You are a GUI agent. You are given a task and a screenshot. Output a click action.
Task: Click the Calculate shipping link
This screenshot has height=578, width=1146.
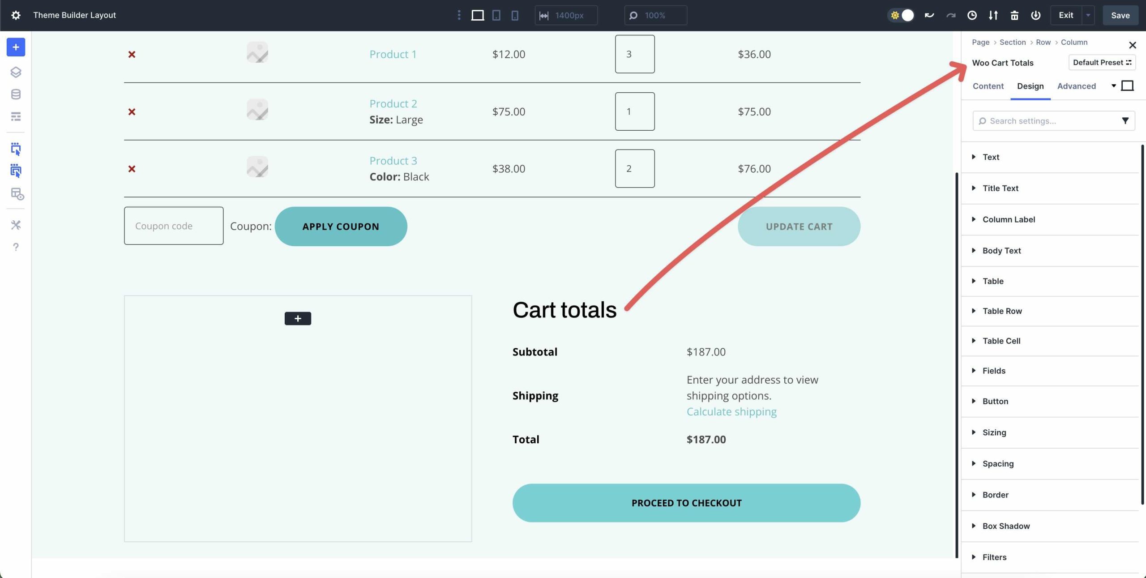pos(731,411)
